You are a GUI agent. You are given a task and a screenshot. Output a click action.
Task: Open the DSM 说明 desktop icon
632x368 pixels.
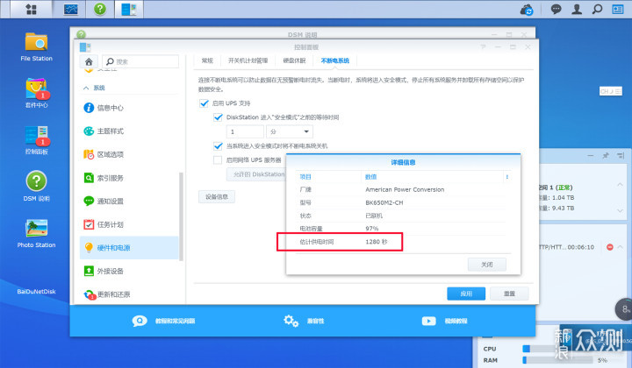(x=36, y=186)
